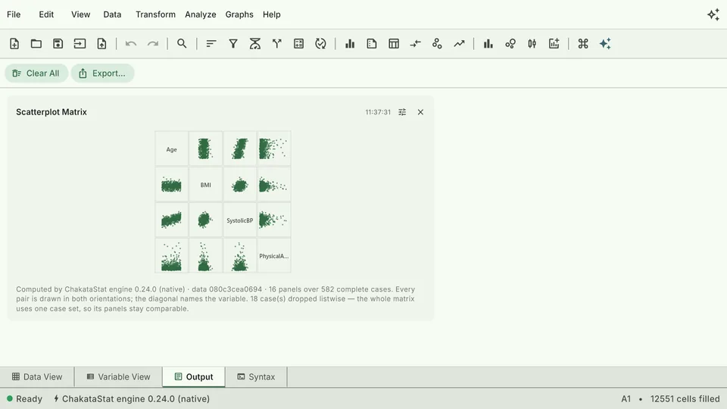Click the document report toolbar icon

pos(371,44)
